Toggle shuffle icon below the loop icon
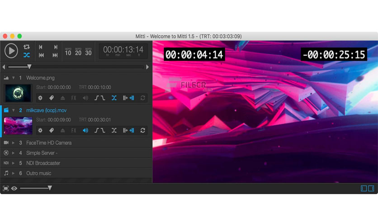Viewport: 378px width, 219px height. [x=27, y=55]
